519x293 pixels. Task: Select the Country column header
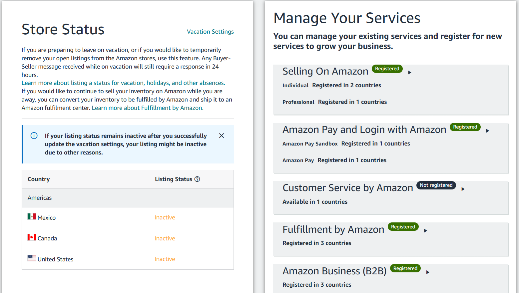tap(39, 179)
